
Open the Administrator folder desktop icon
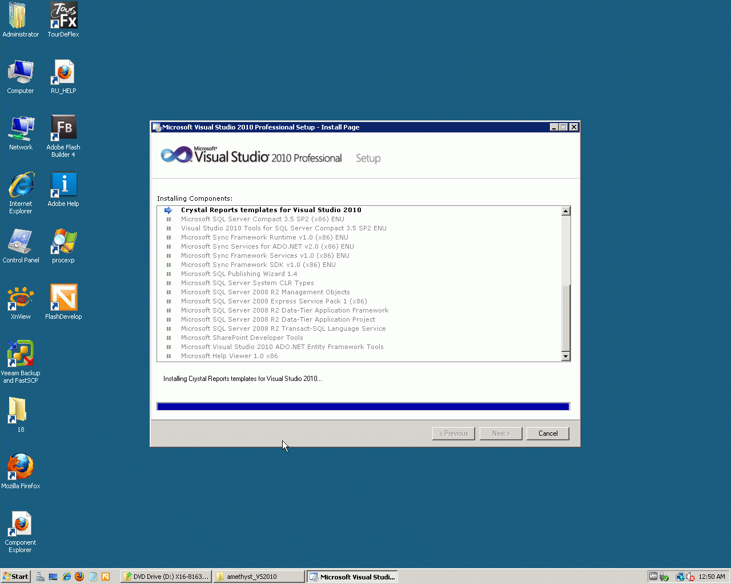(x=21, y=20)
